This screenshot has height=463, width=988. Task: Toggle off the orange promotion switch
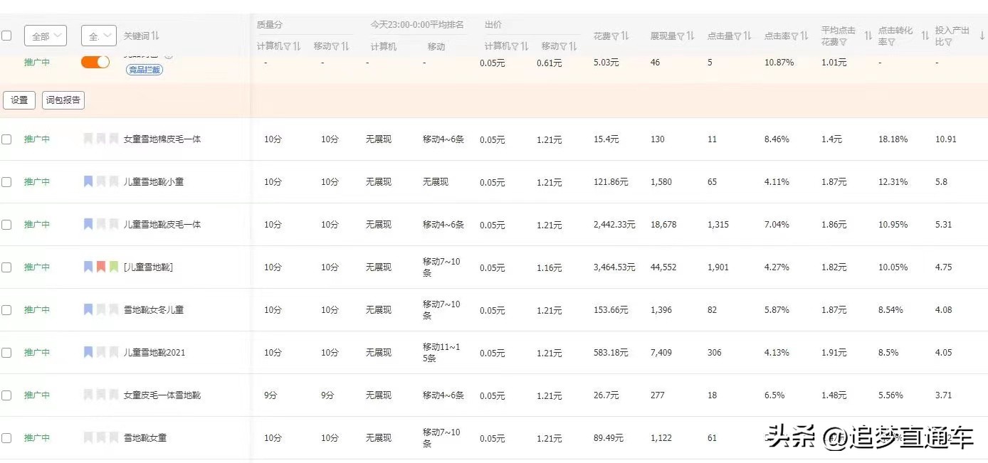pos(95,62)
